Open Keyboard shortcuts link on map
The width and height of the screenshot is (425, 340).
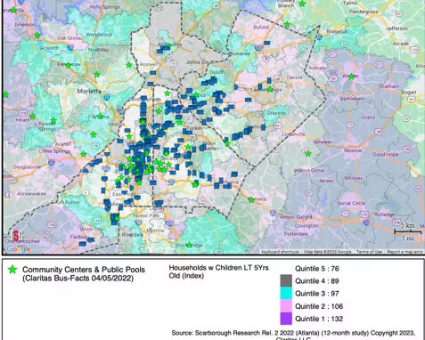(x=280, y=252)
